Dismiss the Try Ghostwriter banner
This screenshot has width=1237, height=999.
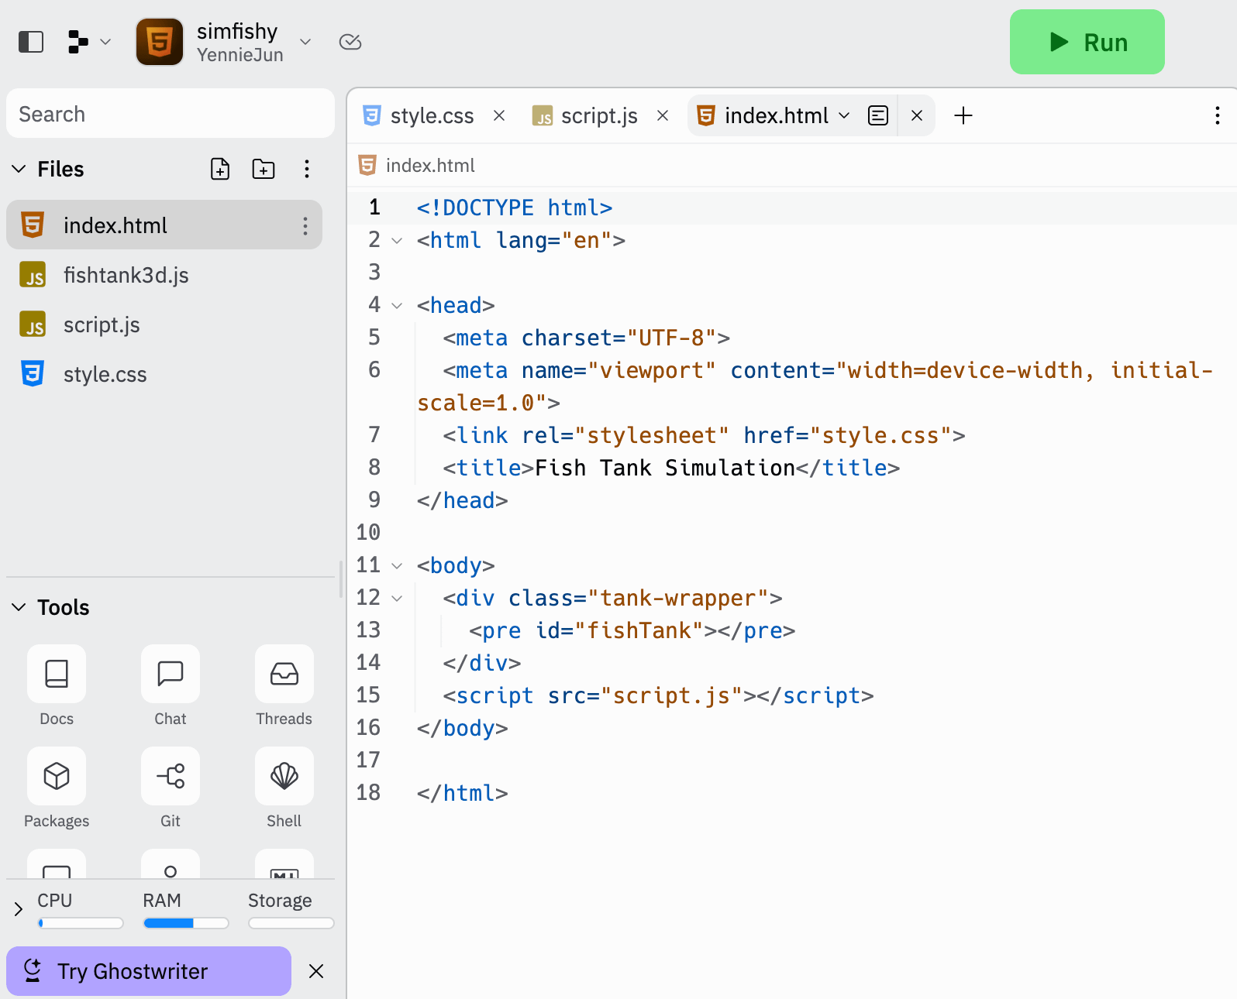316,971
